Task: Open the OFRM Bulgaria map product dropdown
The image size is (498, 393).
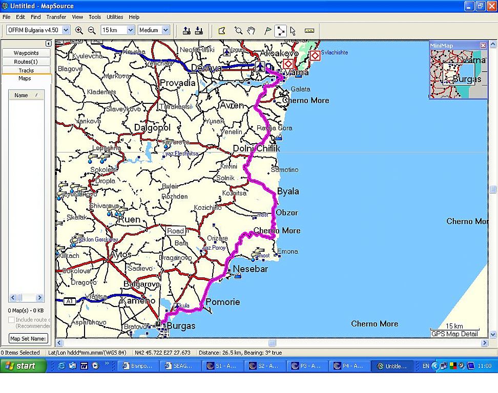Action: pos(66,30)
